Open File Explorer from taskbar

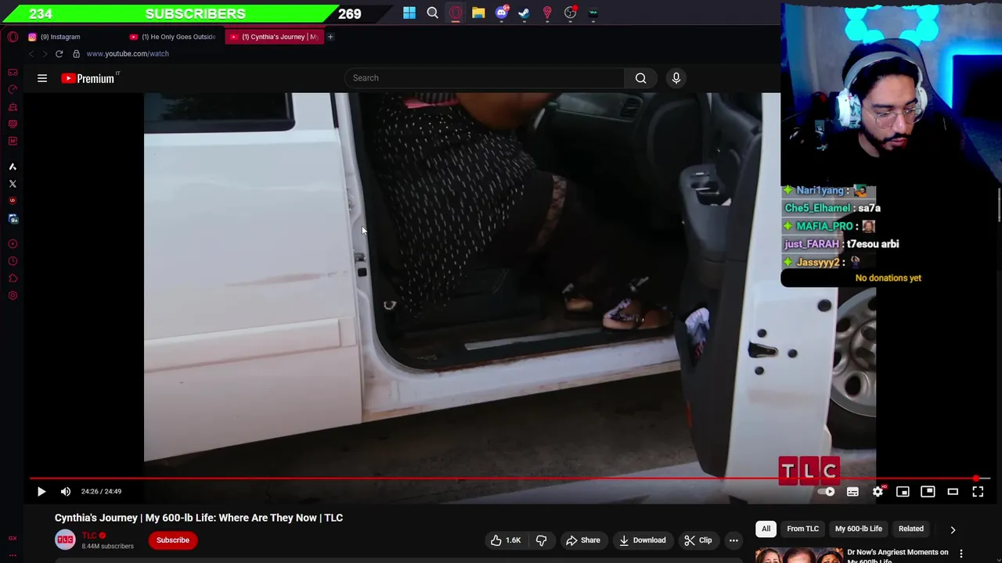(478, 13)
